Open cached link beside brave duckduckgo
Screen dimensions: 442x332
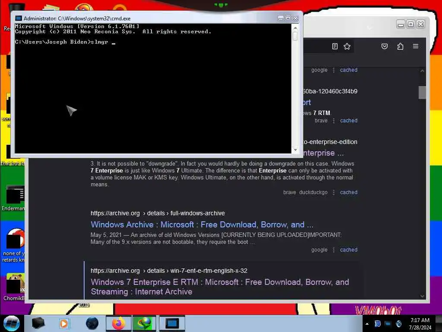tap(349, 192)
